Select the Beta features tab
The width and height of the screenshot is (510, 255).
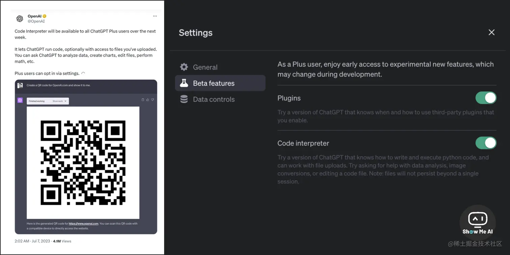[220, 83]
